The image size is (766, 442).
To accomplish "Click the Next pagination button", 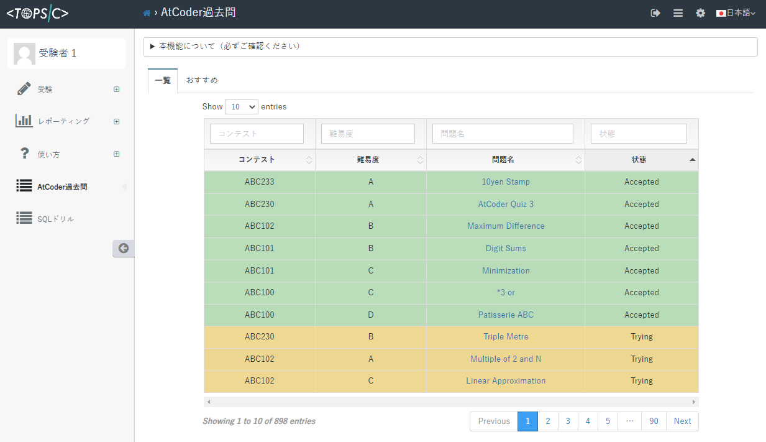I will (x=682, y=421).
